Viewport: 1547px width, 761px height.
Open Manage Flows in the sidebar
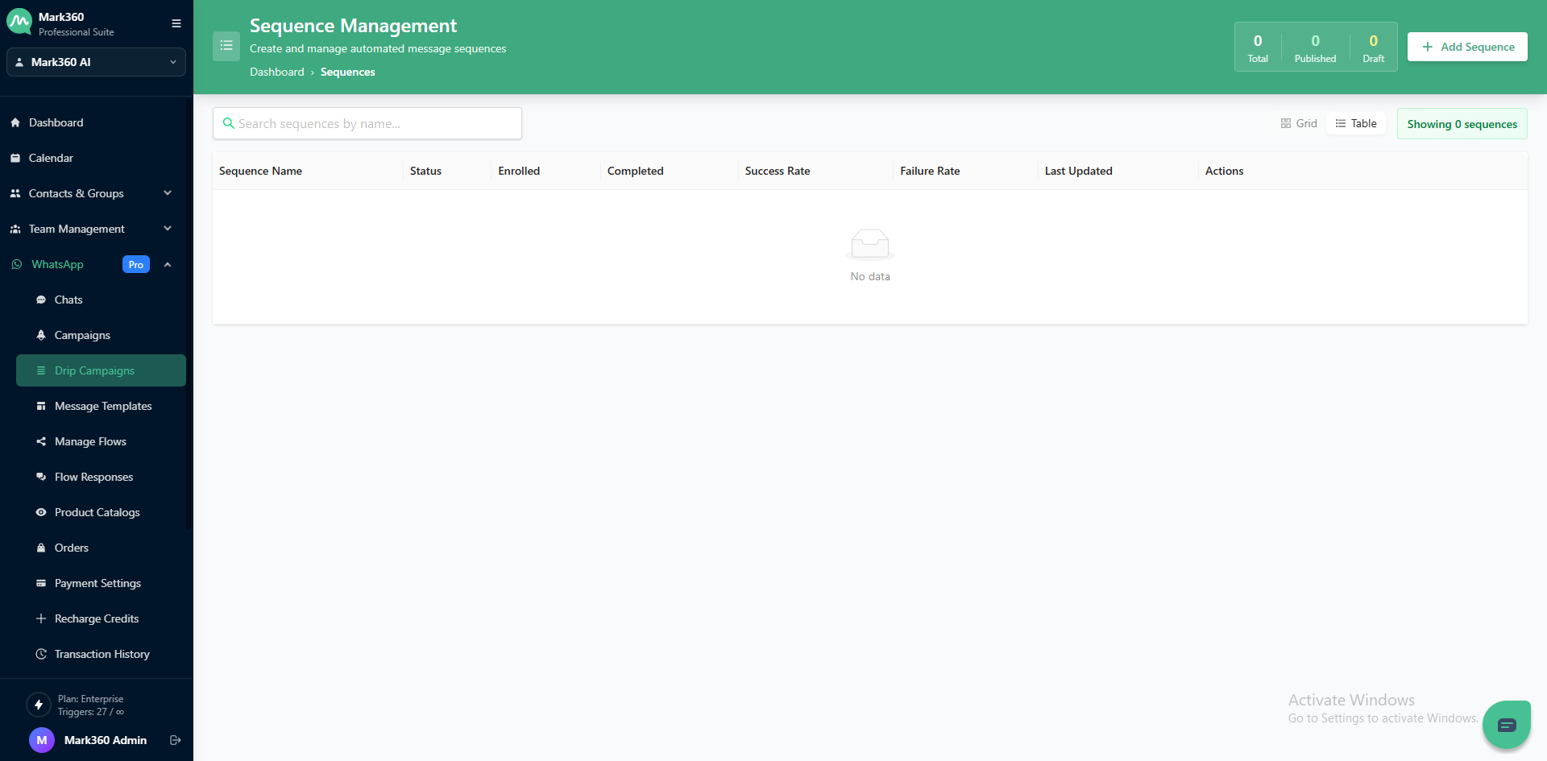(90, 441)
